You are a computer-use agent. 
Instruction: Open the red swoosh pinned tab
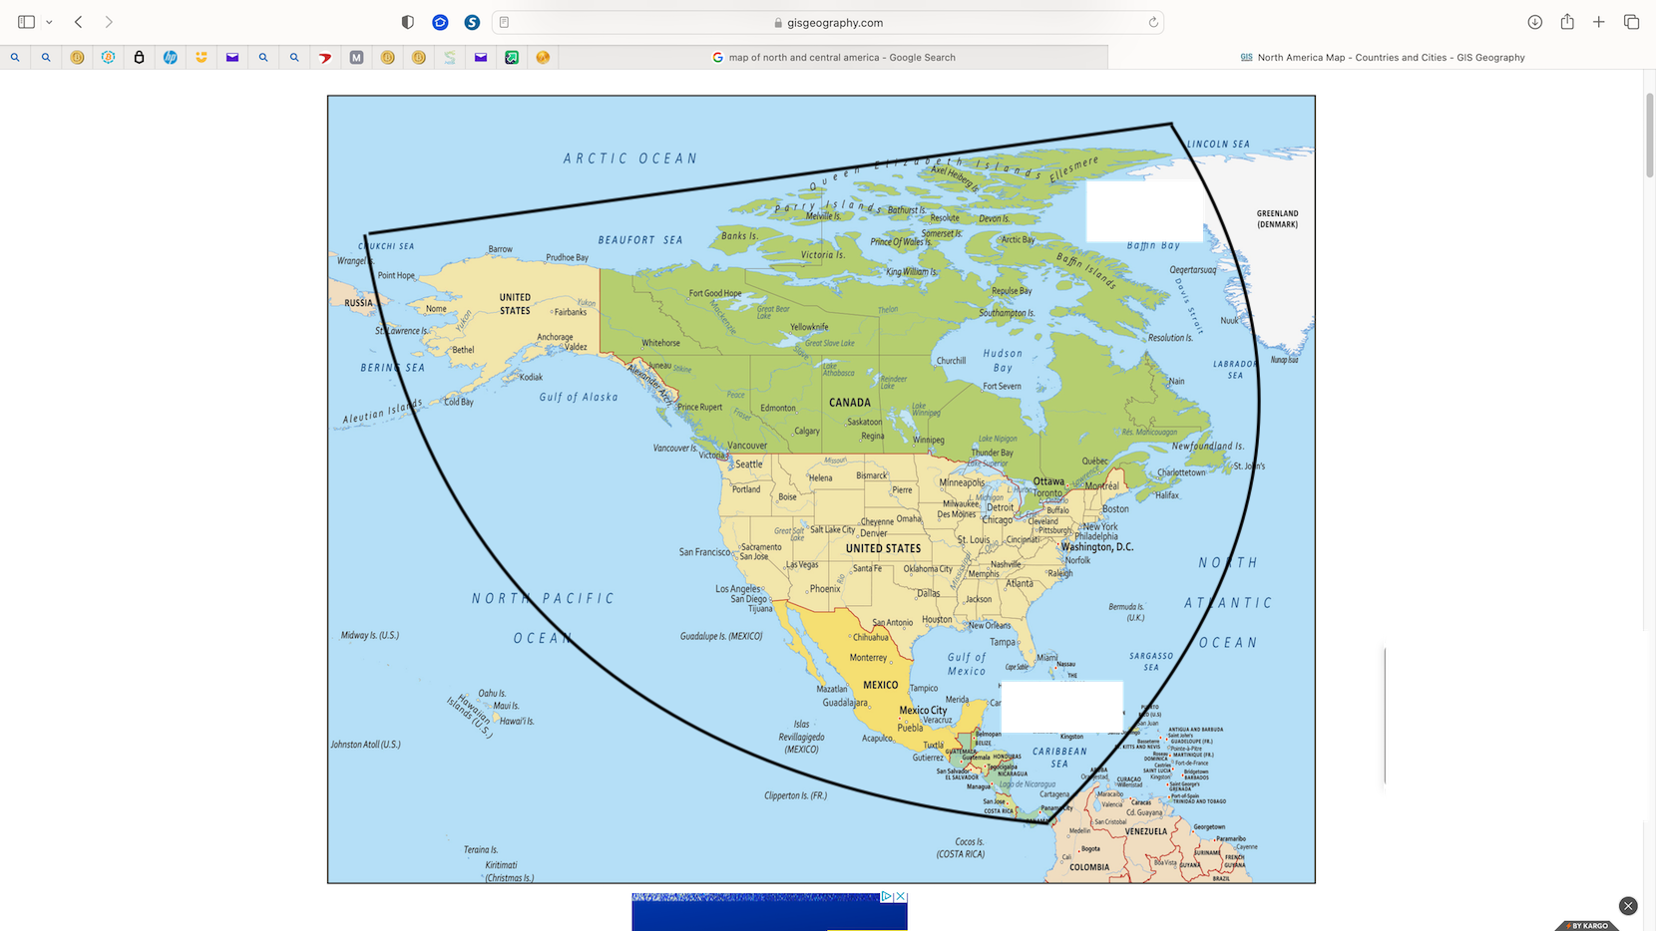click(x=325, y=58)
